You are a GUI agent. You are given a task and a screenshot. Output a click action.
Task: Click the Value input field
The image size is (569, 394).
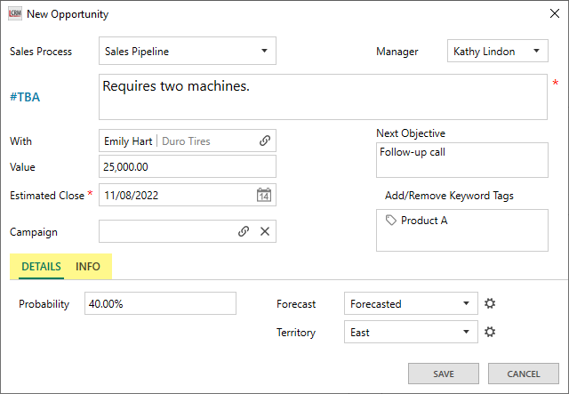(x=187, y=166)
